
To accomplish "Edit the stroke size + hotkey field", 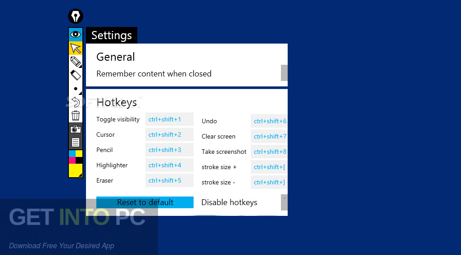I will (269, 167).
